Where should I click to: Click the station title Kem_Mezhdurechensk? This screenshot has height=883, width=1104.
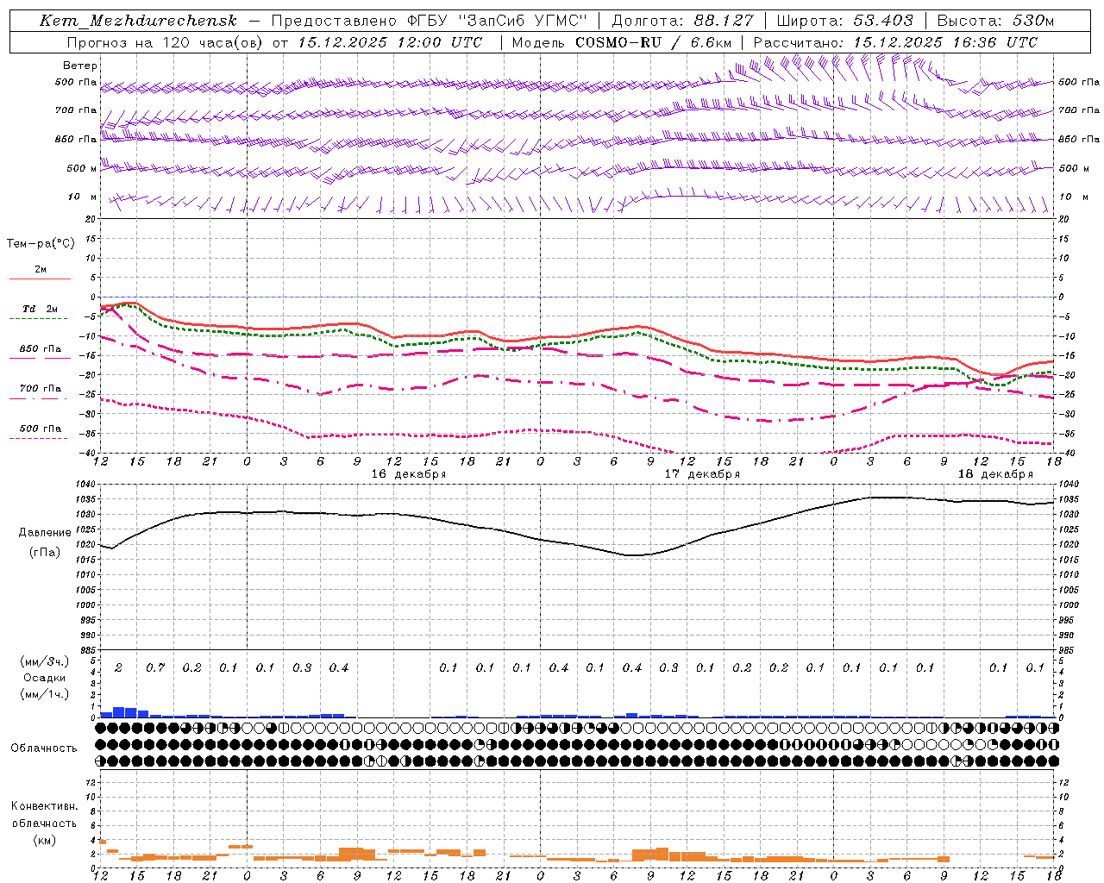(x=138, y=21)
